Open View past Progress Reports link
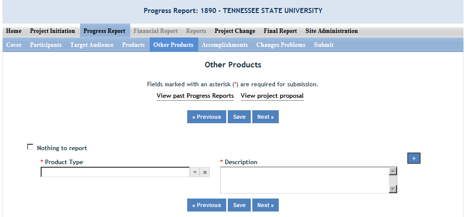The width and height of the screenshot is (467, 217). tap(195, 96)
